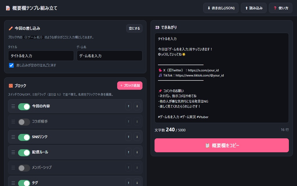This screenshot has height=186, width=297.
Task: Enable the メンバーシップ switch
Action: 24,168
